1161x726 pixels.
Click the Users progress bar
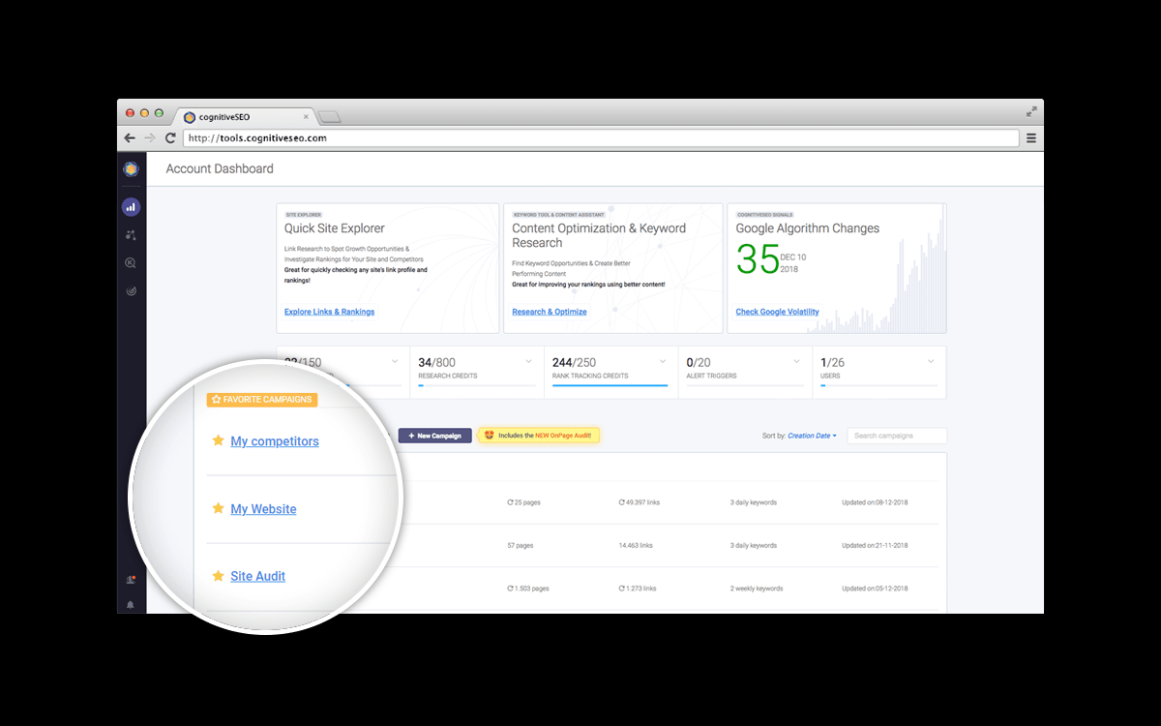tap(878, 385)
